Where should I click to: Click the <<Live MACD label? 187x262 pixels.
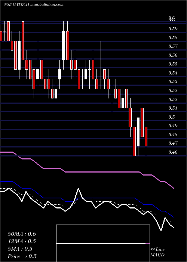pos(157,252)
